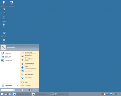Open My Network Places desktop icon
Viewport: 121px width, 96px height.
4,11
